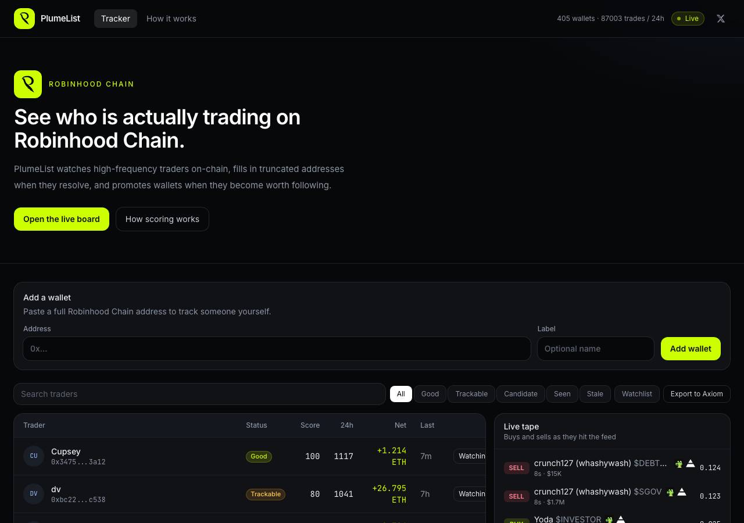The image size is (744, 523).
Task: Click the Trackable status badge for dv
Action: (x=266, y=494)
